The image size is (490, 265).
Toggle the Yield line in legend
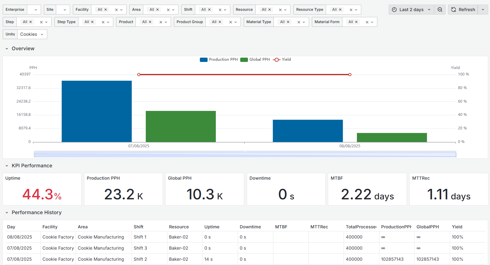pos(282,59)
